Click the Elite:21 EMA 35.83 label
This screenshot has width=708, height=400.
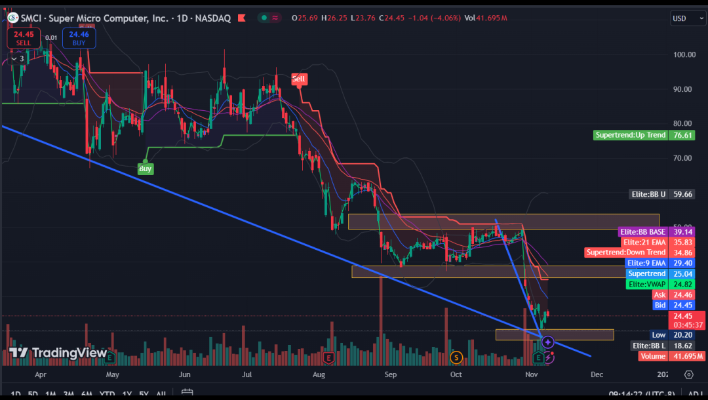click(x=658, y=242)
